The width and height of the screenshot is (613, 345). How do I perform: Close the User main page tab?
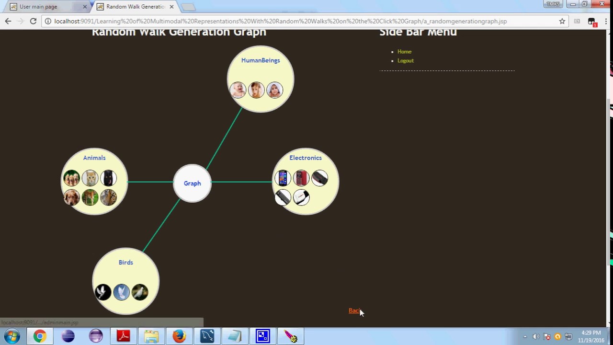click(x=85, y=7)
